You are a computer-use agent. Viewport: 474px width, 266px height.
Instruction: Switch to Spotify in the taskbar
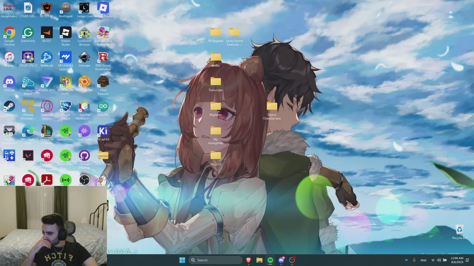coord(270,260)
